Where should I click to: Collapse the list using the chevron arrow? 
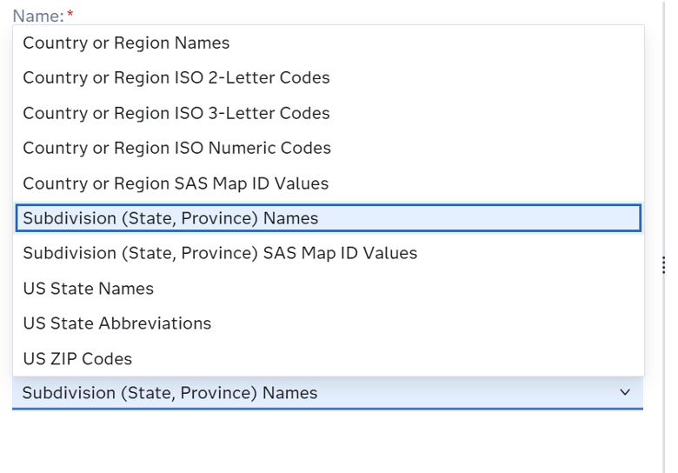point(625,393)
